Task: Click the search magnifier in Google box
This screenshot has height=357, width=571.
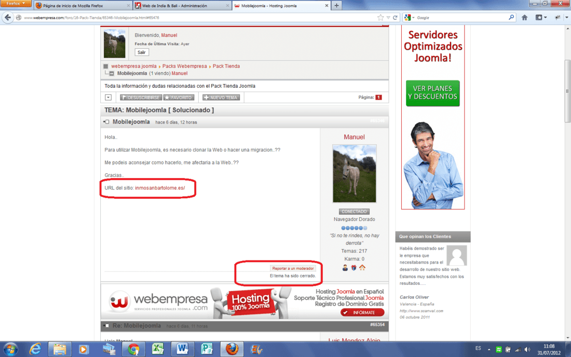Action: 511,17
